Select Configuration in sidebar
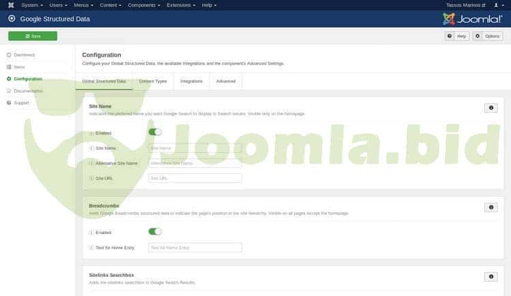 pos(28,79)
